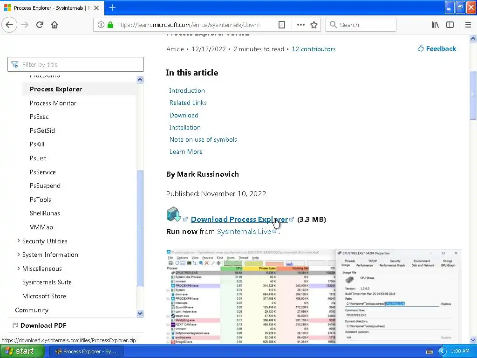Select PsExec in the sidebar list
The height and width of the screenshot is (358, 477).
(x=39, y=117)
